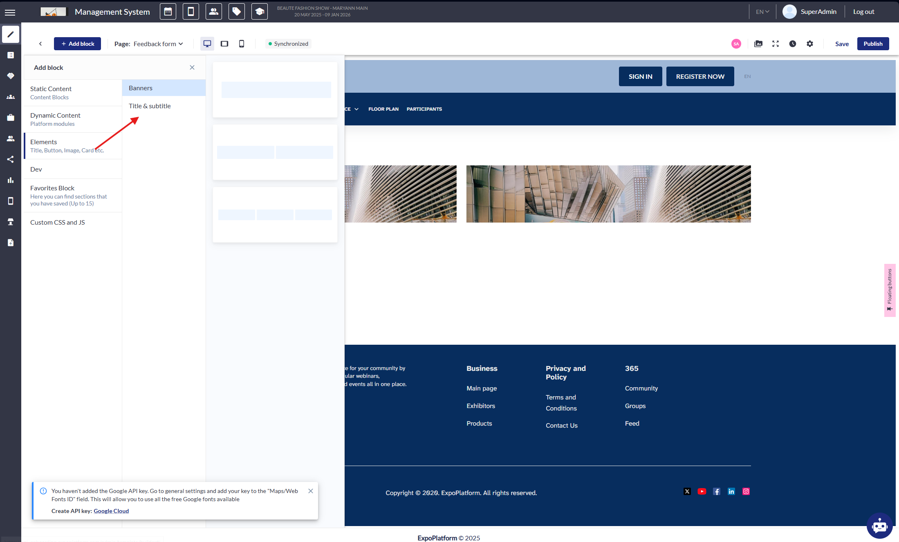The width and height of the screenshot is (899, 542).
Task: Choose the three-column banner layout thumbnail
Action: [275, 214]
